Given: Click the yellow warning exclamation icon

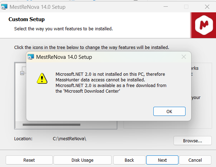Looking at the screenshot, I should [42, 78].
